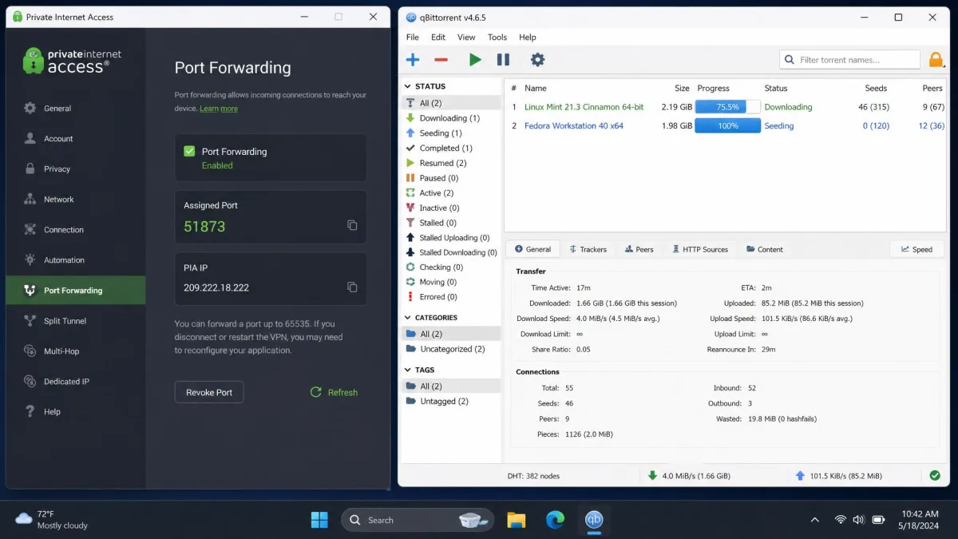Open Account section in PIA sidebar
Viewport: 958px width, 539px height.
(76, 139)
